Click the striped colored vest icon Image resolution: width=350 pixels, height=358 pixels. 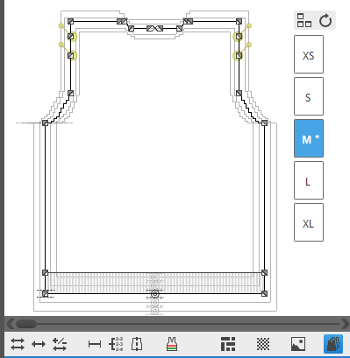click(x=172, y=344)
